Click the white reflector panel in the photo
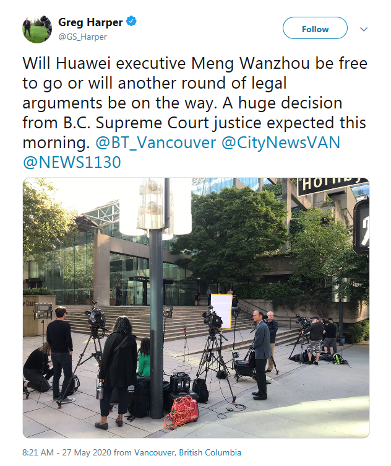 point(221,310)
